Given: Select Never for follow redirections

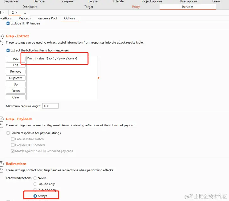Looking at the screenshot, I should click(35, 178).
